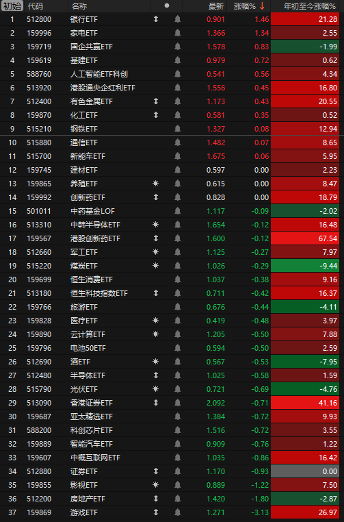Click code 515880 for 通信ETF
This screenshot has height=522, width=344.
click(39, 142)
